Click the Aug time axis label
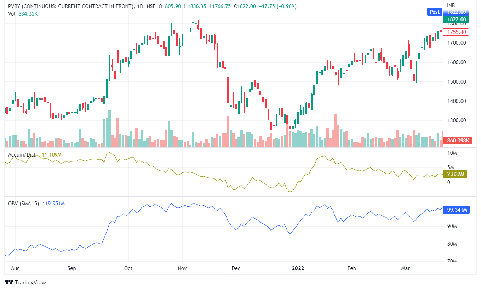 (15, 268)
